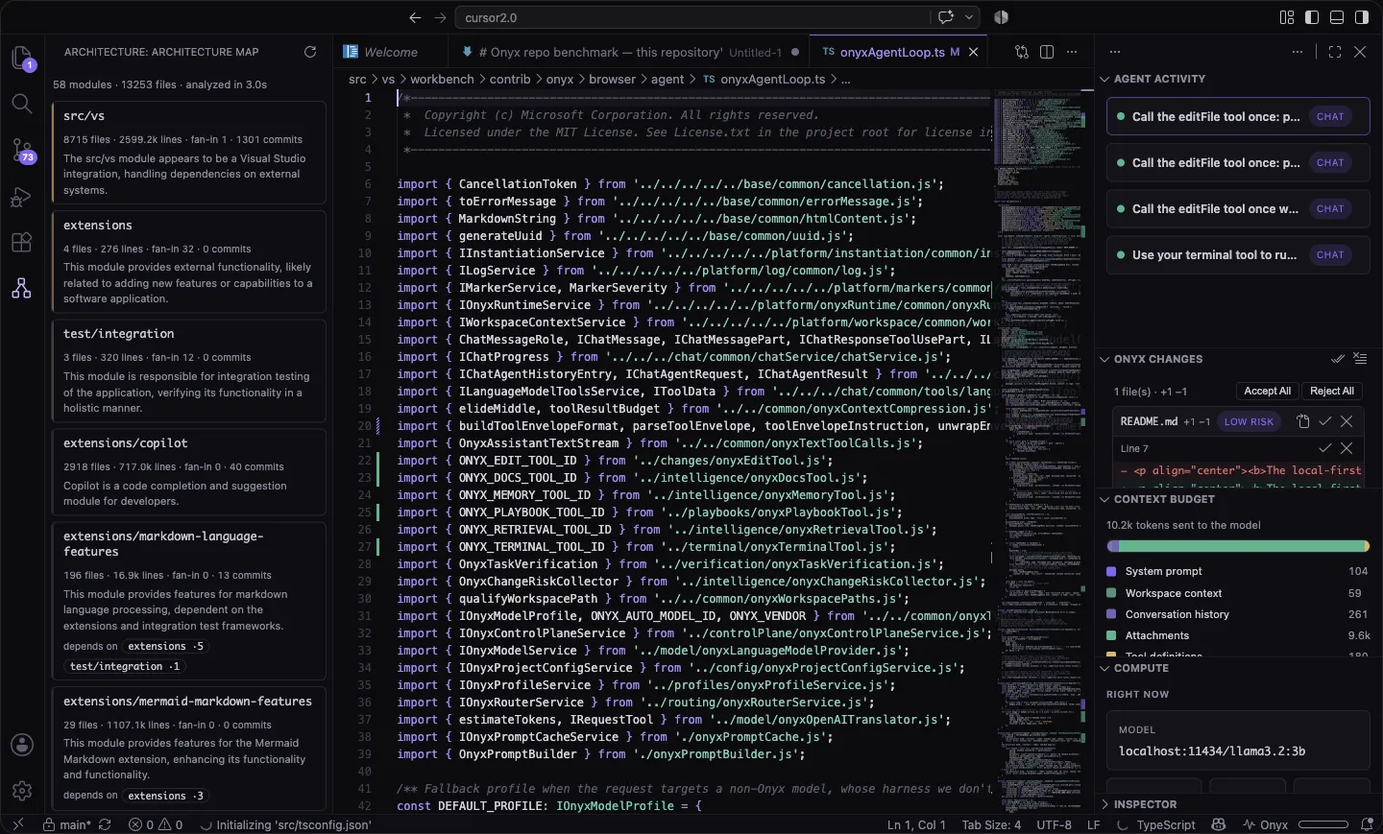Screen dimensions: 1383x834
Task: Open the Accounts menu icon
Action: [22, 745]
